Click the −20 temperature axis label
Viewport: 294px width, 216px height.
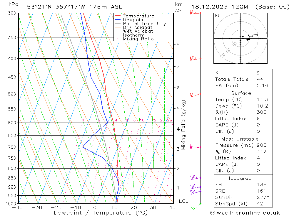pos(56,208)
